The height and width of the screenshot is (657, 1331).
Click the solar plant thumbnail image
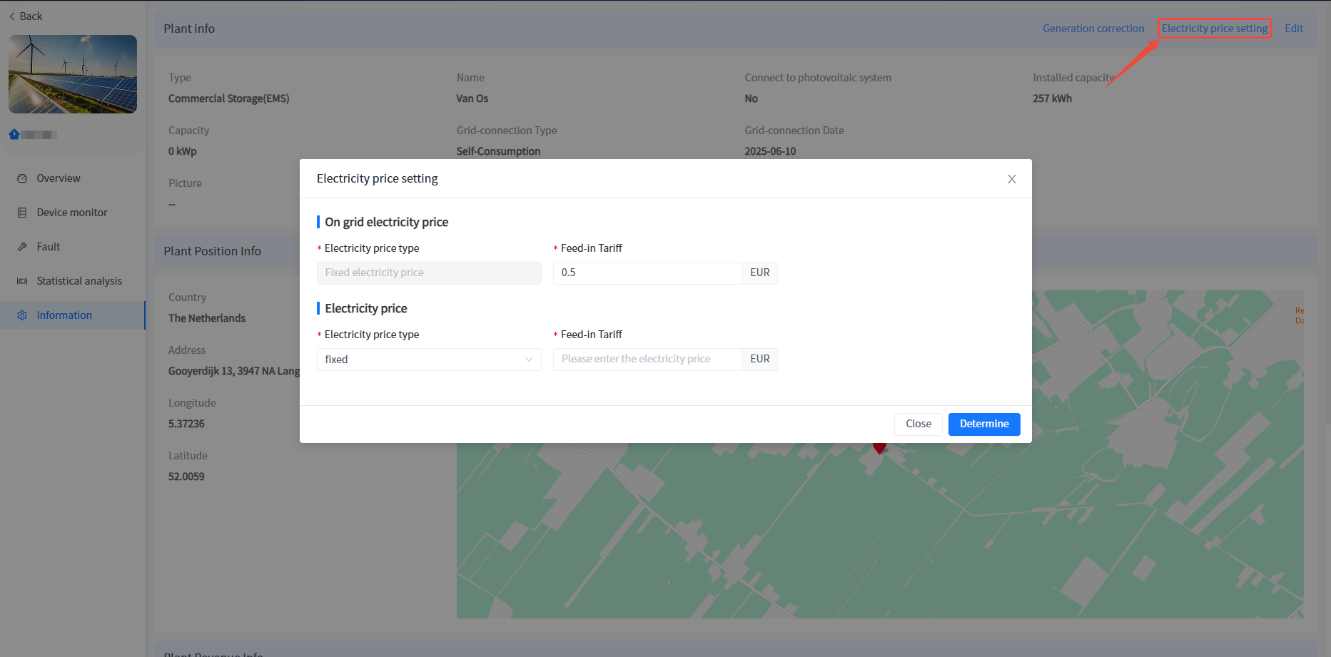(x=73, y=74)
